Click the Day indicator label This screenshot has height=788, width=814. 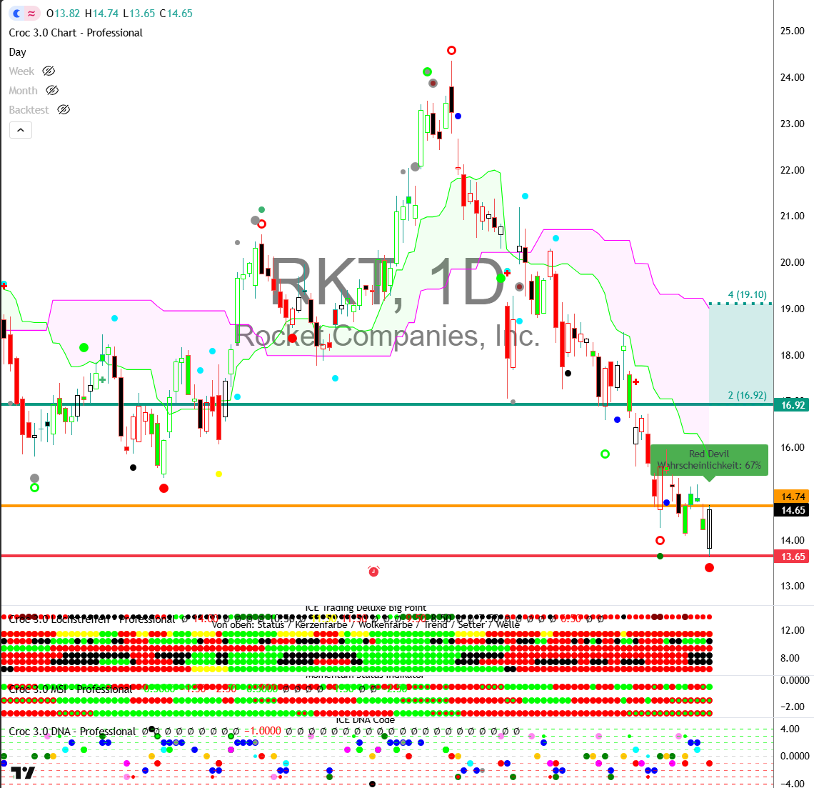tap(18, 52)
